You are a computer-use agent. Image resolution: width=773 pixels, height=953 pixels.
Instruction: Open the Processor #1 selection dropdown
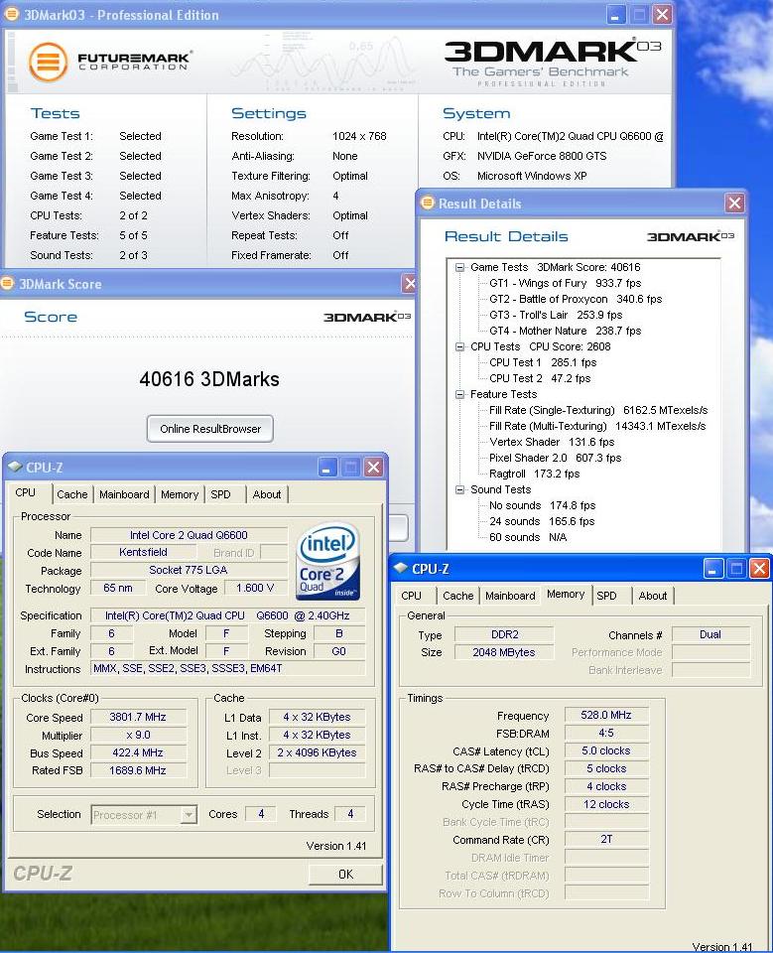point(189,814)
